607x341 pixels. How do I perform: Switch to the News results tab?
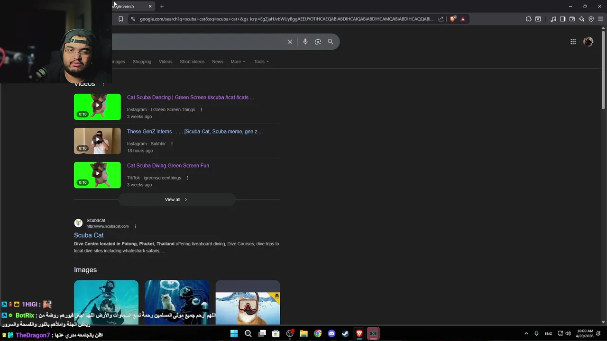pyautogui.click(x=218, y=62)
